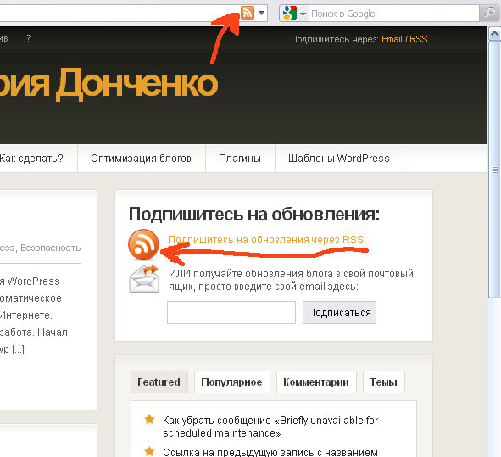Viewport: 501px width, 457px height.
Task: Open the 'Оптимизация блогов' menu item
Action: click(x=141, y=159)
